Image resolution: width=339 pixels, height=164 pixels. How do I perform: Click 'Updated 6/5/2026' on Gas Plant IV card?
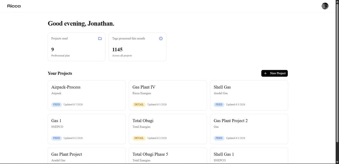157,105
